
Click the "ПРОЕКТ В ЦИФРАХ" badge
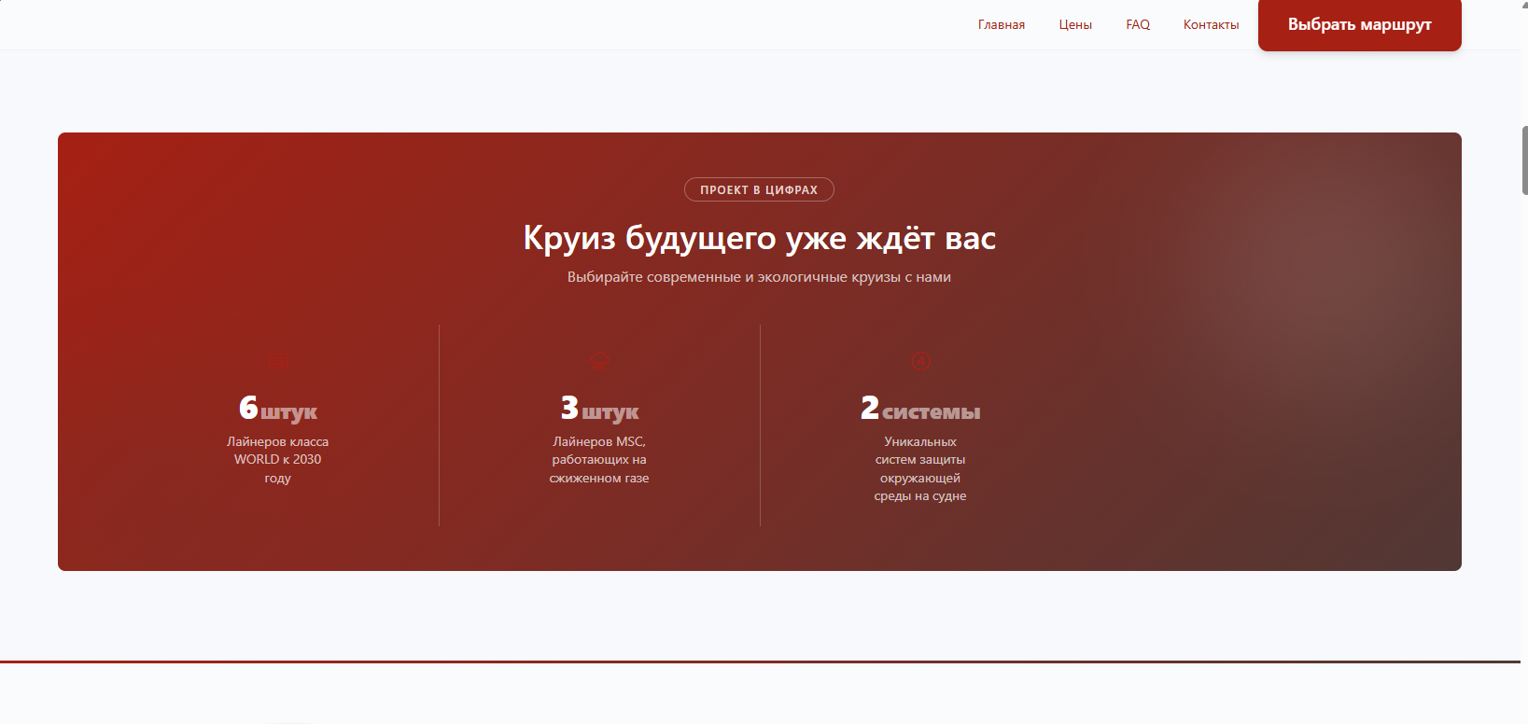point(759,190)
